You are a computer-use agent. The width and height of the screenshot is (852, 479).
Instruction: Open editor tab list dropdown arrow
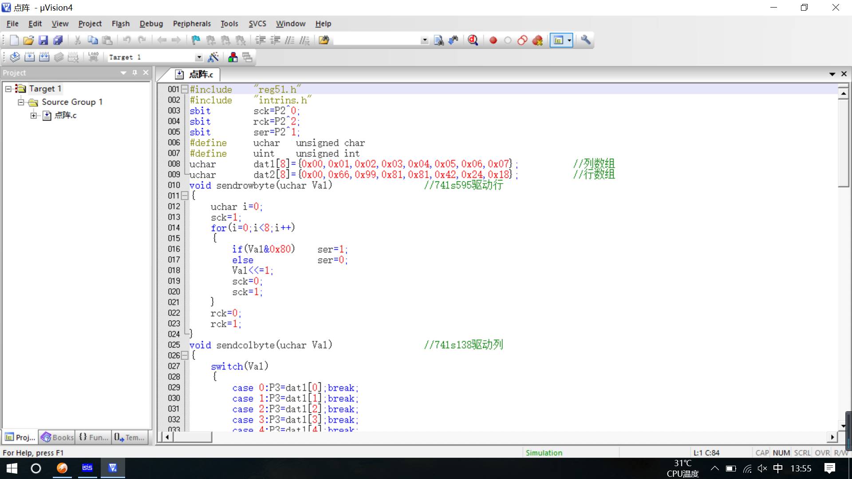click(832, 74)
